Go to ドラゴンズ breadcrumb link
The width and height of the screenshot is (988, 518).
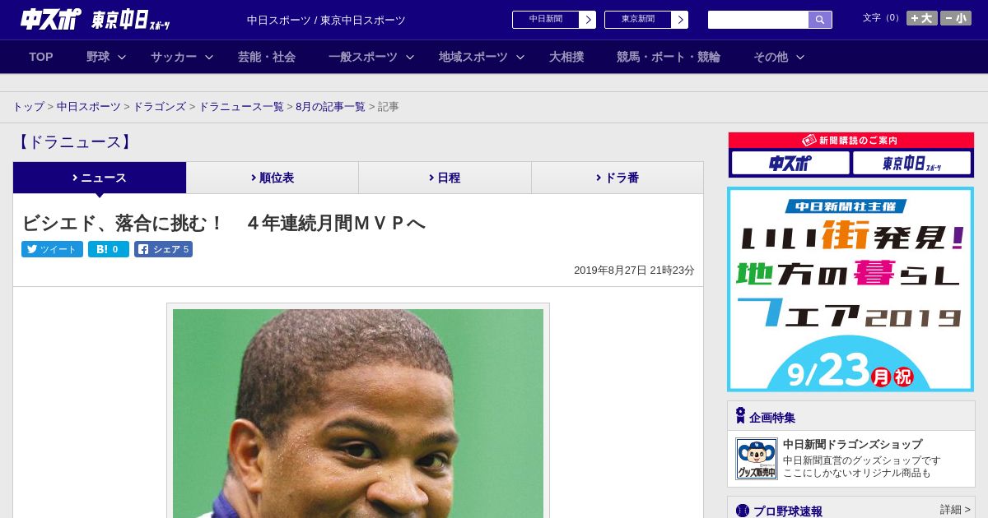[x=160, y=107]
